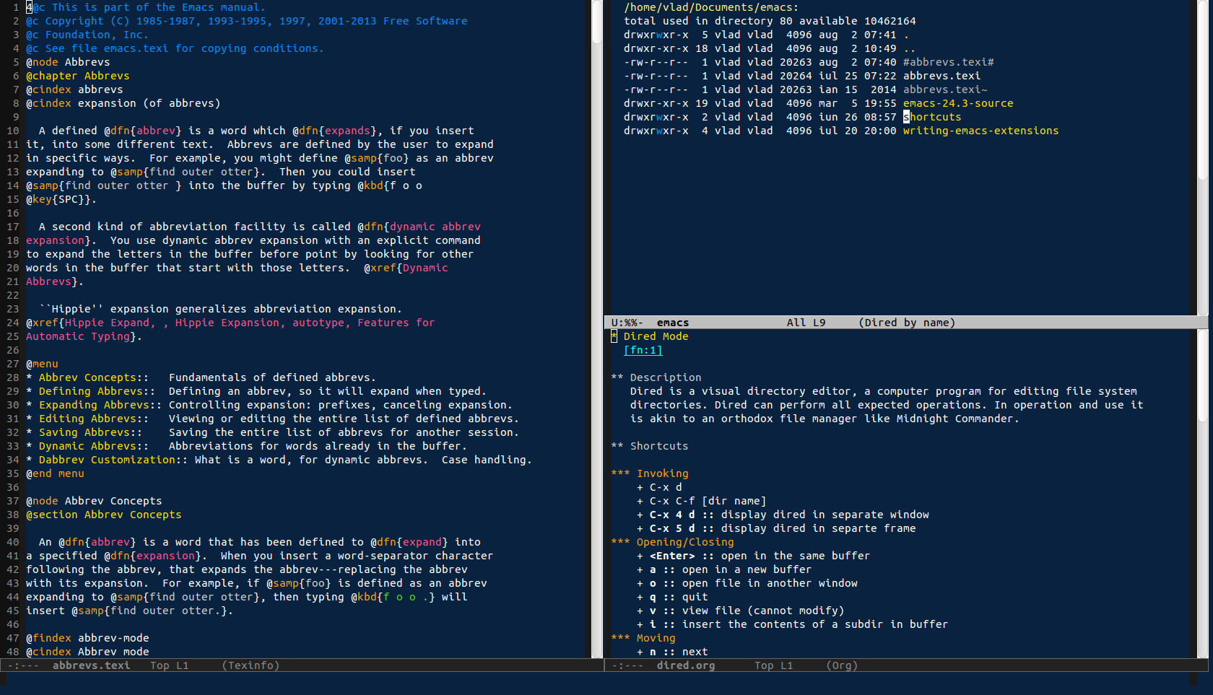Fold the '*** Invoking' org heading
This screenshot has height=695, width=1213.
650,473
